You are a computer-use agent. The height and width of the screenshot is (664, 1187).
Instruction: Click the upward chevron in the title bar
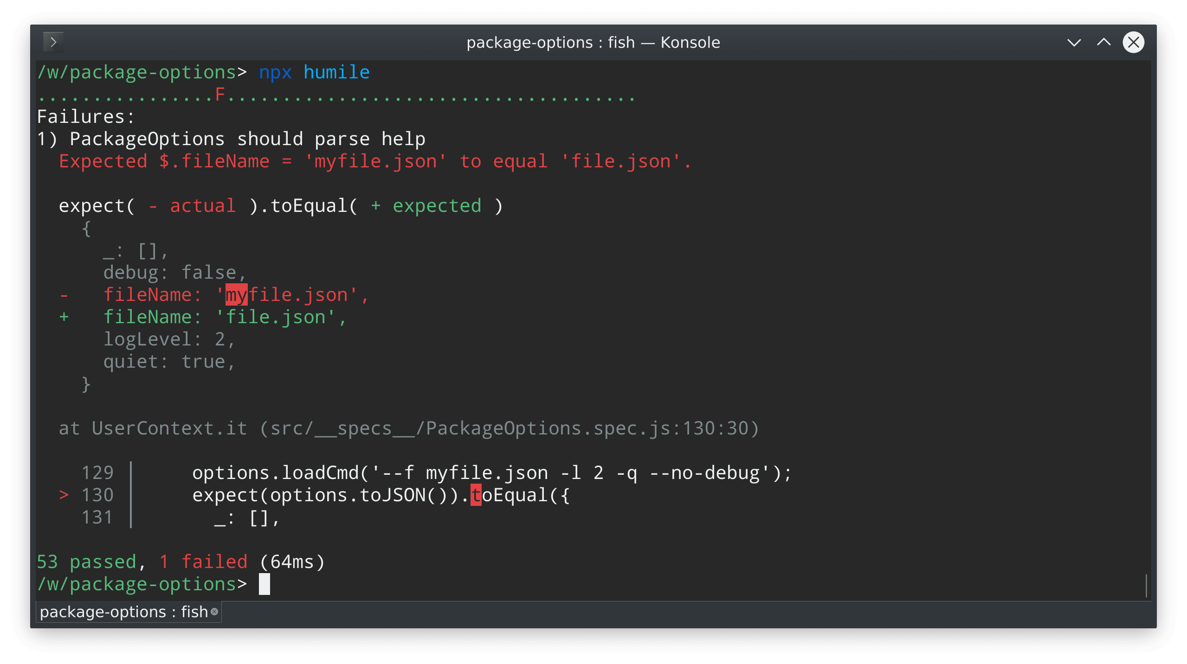1103,43
